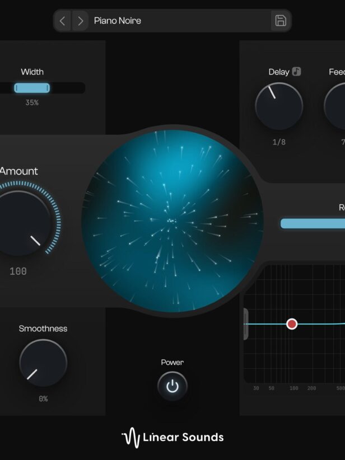Viewport: 345px width, 460px height.
Task: Click the Width label
Action: coord(32,72)
